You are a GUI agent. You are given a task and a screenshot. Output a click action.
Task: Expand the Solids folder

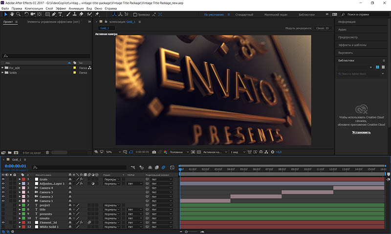2,72
